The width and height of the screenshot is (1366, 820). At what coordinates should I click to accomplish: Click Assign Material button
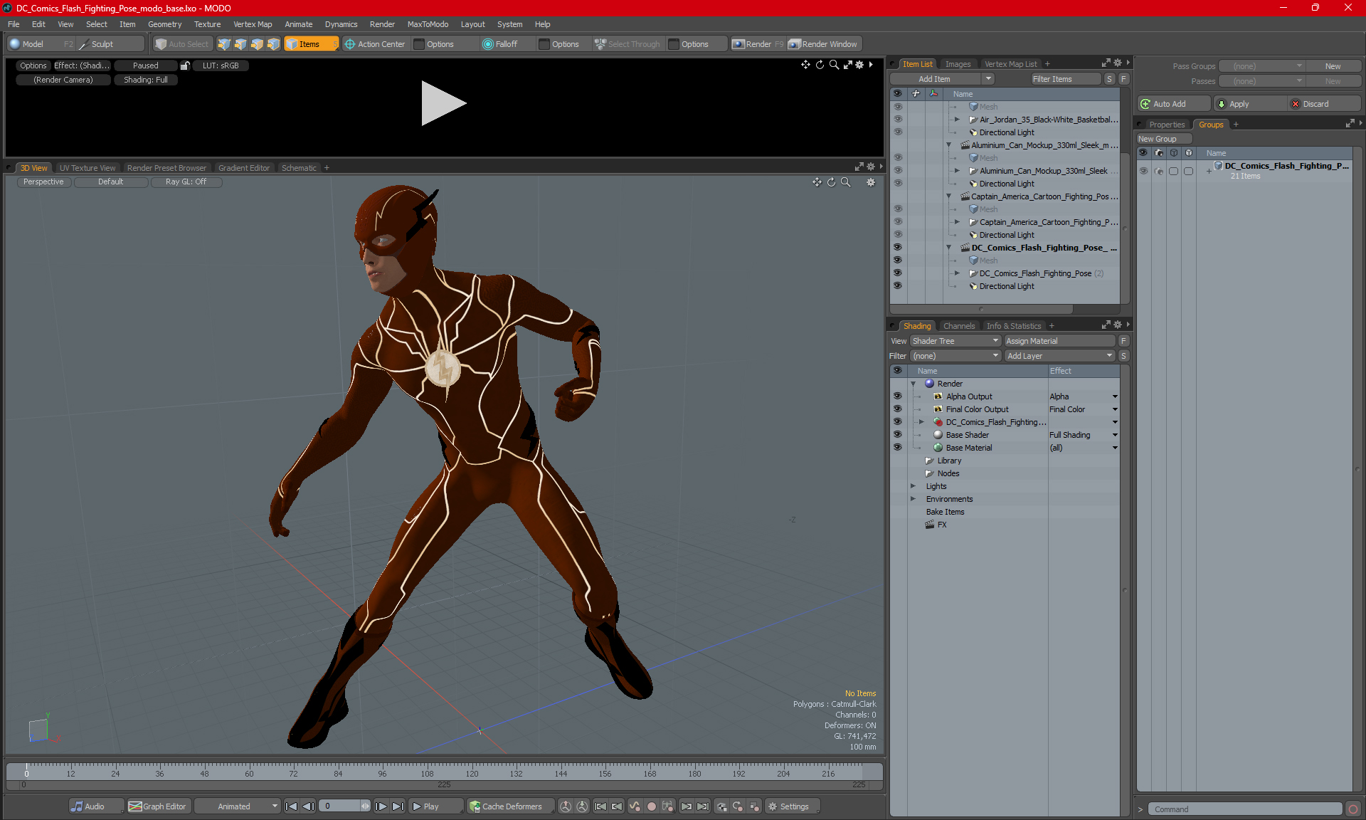1059,341
